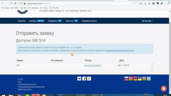Open the Facebook social icon

point(84,79)
